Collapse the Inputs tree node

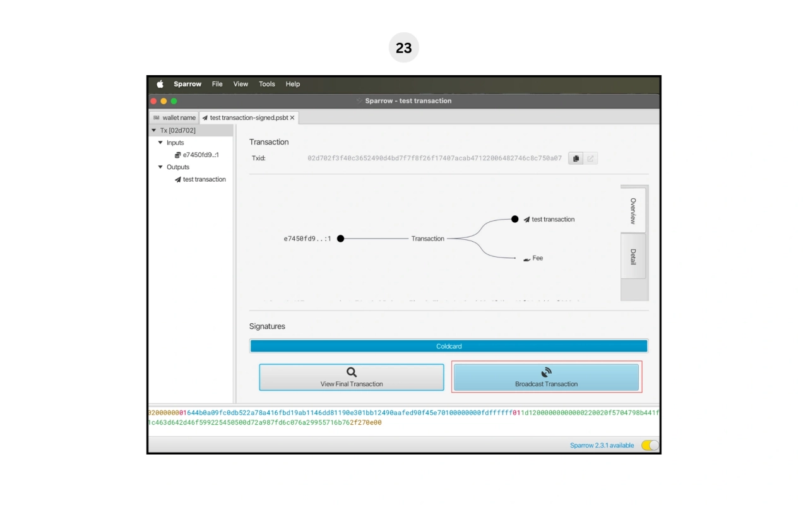pyautogui.click(x=160, y=143)
